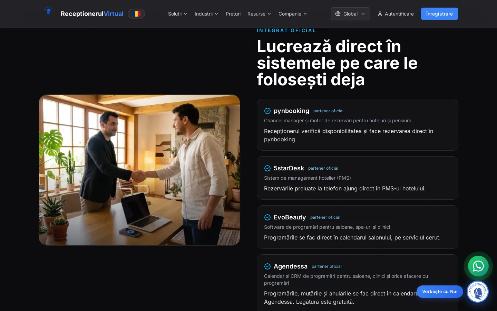Expand the Resurse menu

(x=259, y=14)
